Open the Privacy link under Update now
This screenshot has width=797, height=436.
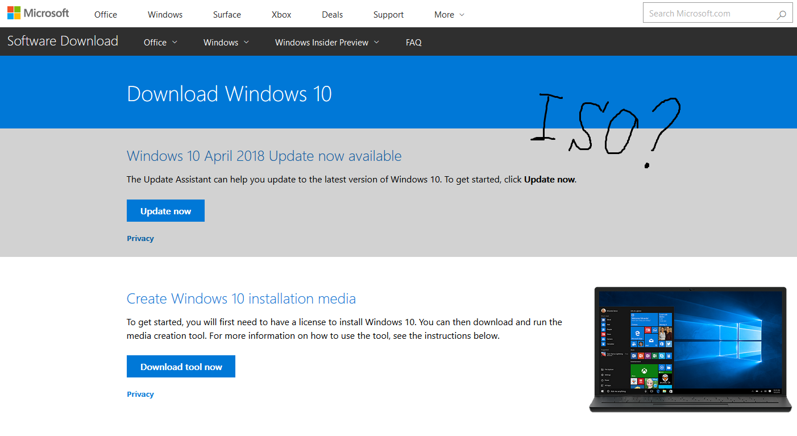[140, 238]
